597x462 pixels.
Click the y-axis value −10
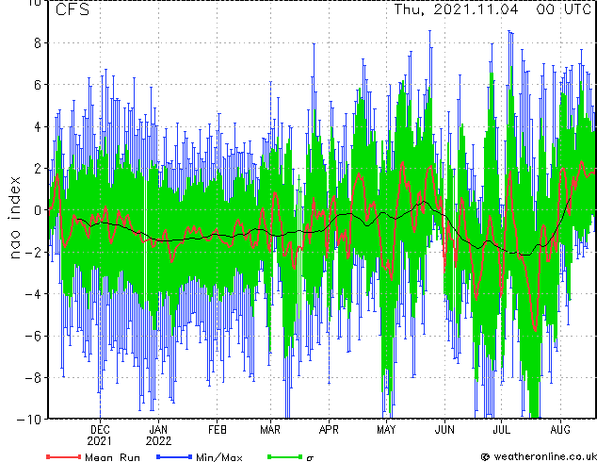click(x=28, y=419)
